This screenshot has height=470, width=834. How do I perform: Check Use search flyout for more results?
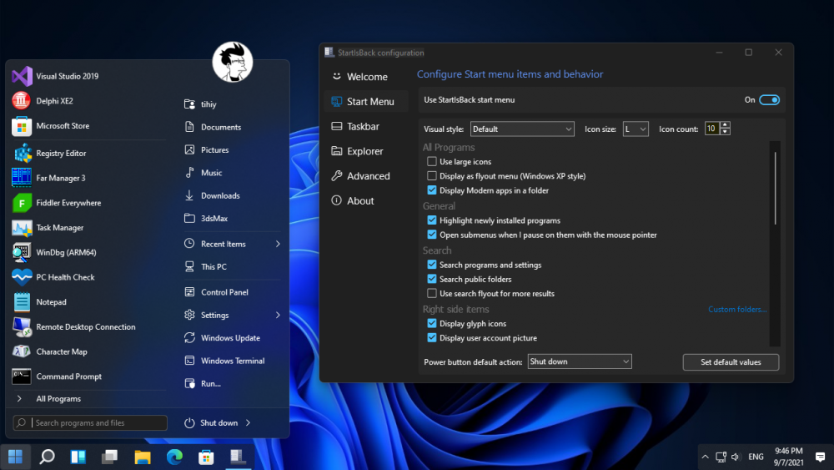432,294
